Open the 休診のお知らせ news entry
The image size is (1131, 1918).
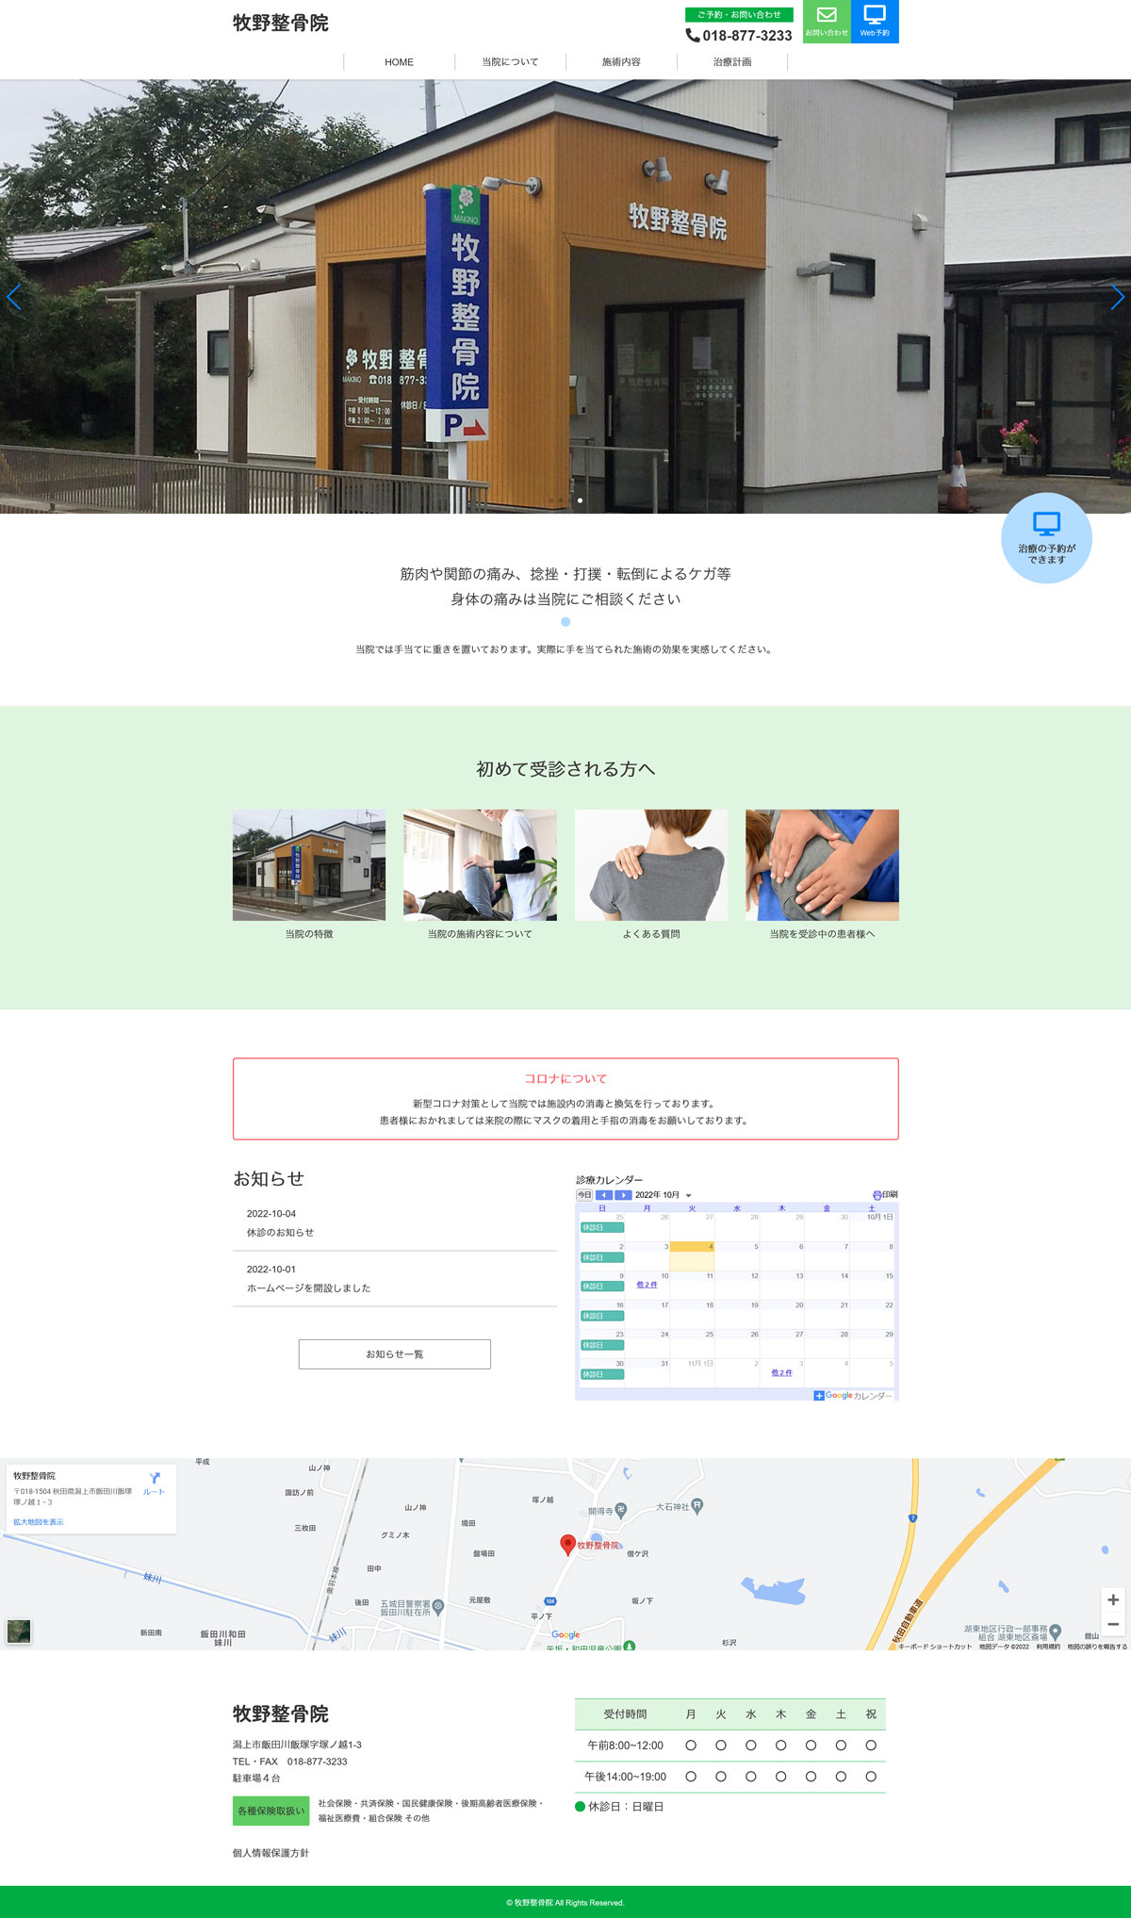point(280,1232)
